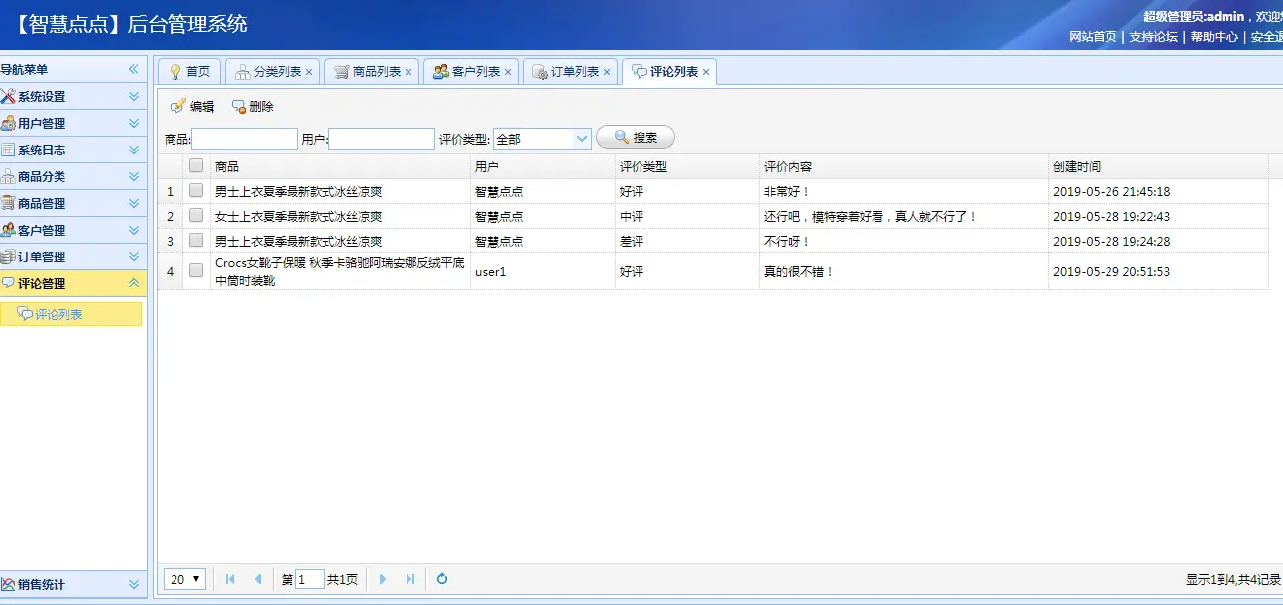Check the row 4 checkbox for Crocs product

196,270
